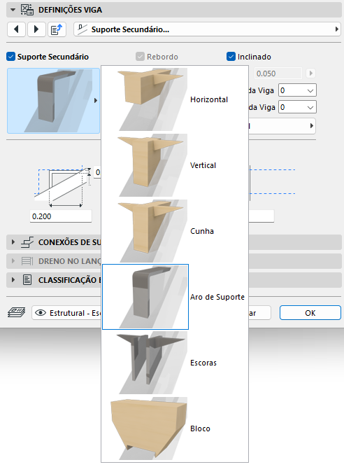Expand the Dreno no Lanço section
344x467 pixels.
pos(13,261)
